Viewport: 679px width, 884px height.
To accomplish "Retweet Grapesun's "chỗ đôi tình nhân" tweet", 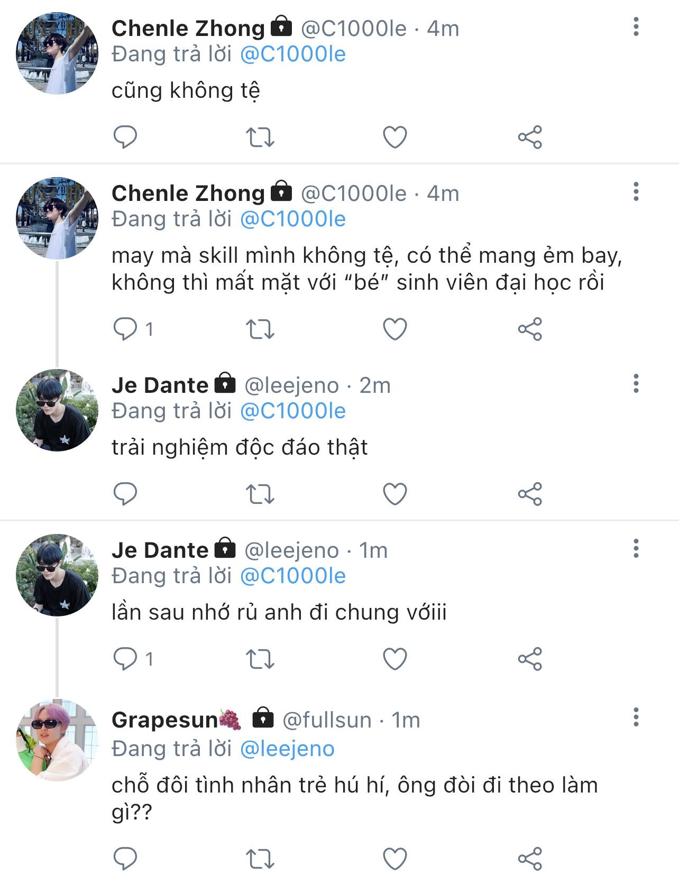I will [260, 859].
